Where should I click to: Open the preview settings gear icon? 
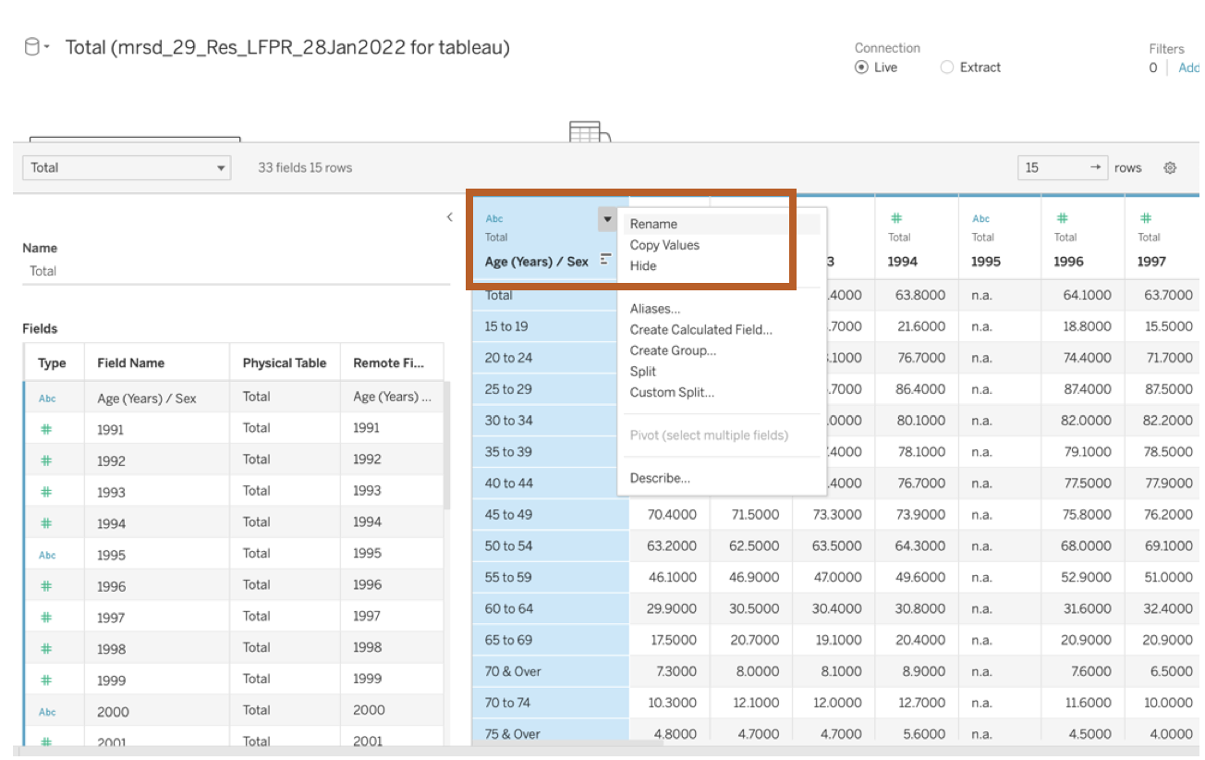(x=1170, y=168)
